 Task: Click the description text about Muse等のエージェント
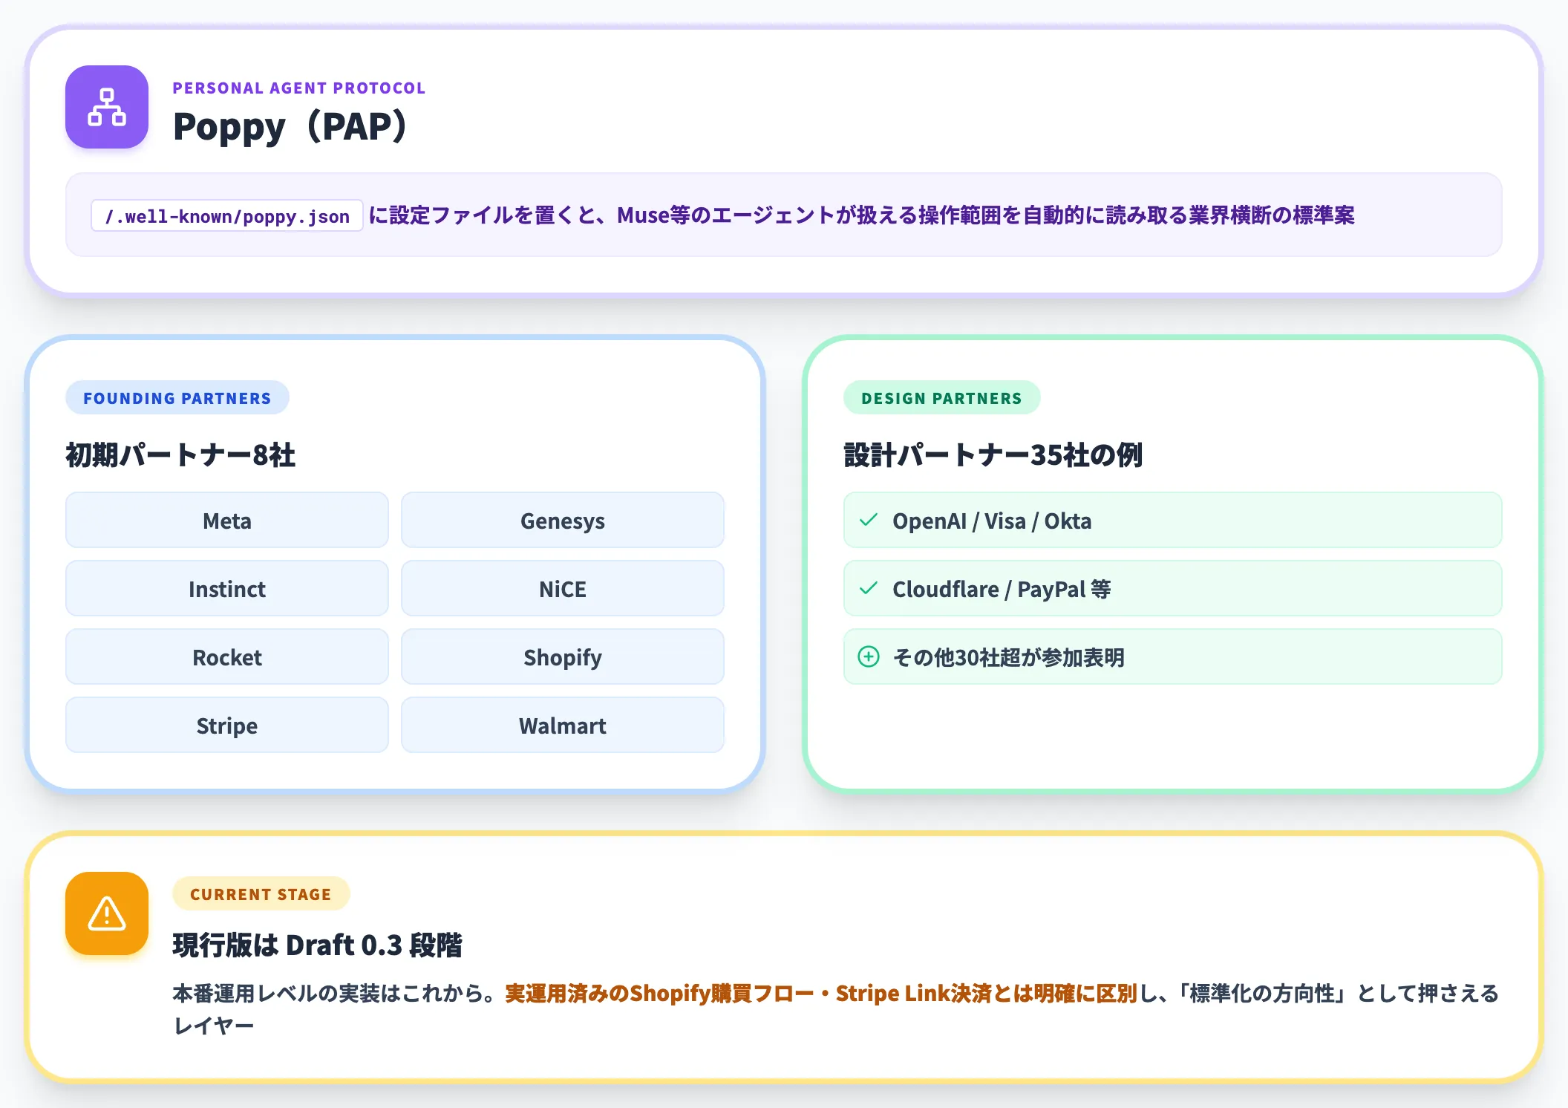tap(861, 215)
